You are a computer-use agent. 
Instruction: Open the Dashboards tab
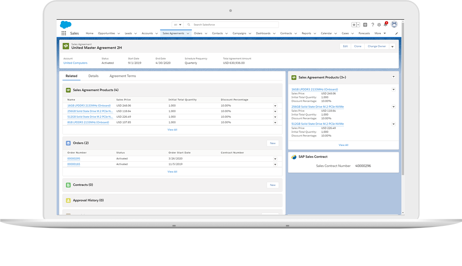263,33
